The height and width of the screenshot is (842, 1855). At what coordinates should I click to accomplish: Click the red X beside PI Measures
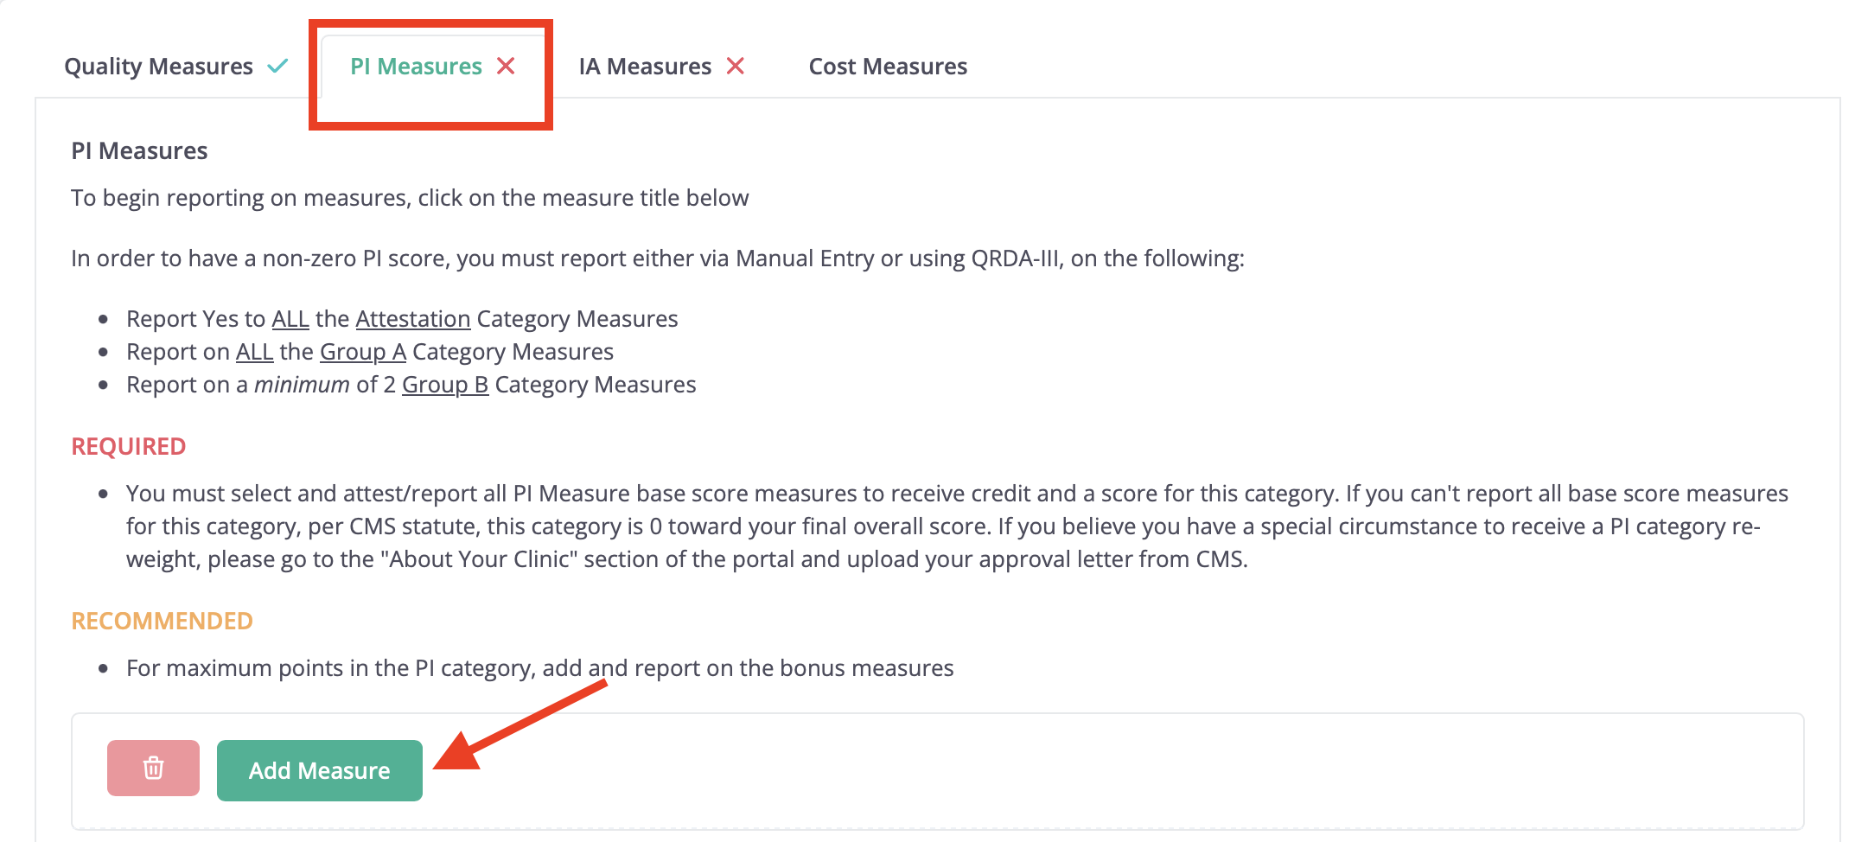(506, 66)
